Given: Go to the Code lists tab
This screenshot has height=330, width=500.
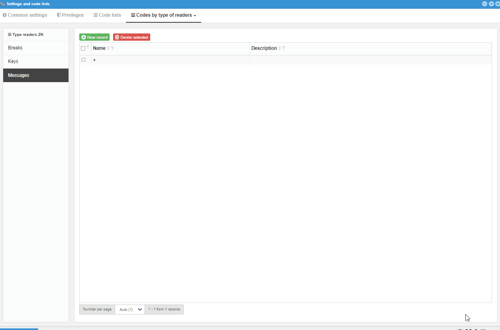Looking at the screenshot, I should pos(107,15).
